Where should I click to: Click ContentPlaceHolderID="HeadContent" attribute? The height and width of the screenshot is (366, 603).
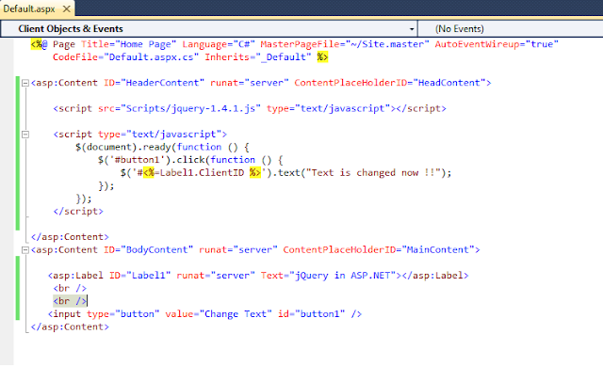tap(390, 83)
